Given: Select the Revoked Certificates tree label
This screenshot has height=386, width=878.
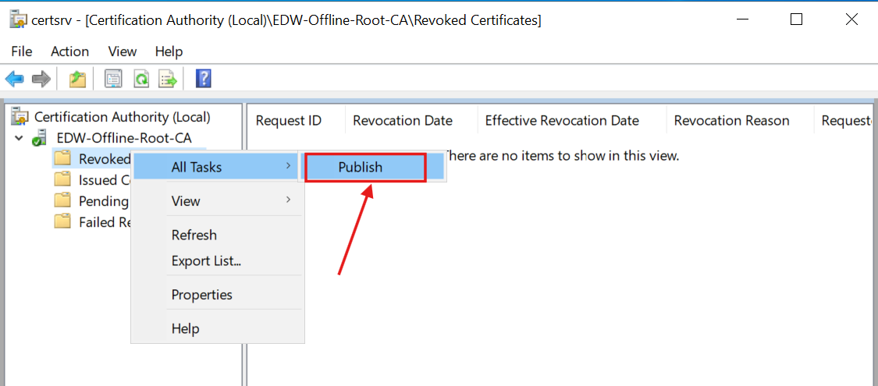Looking at the screenshot, I should click(x=104, y=159).
